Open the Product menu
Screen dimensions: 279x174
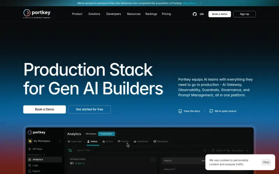tap(77, 14)
